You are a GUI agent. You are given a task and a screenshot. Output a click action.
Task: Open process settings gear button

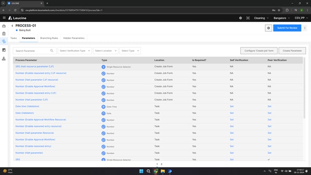(269, 28)
